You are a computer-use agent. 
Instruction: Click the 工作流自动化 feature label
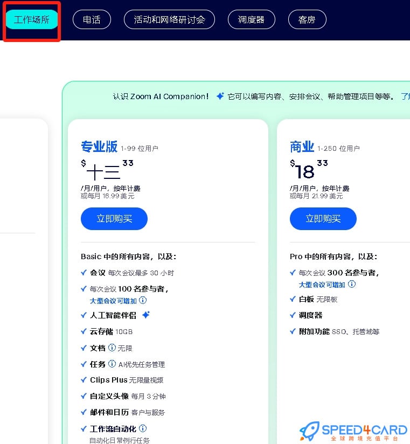[113, 429]
